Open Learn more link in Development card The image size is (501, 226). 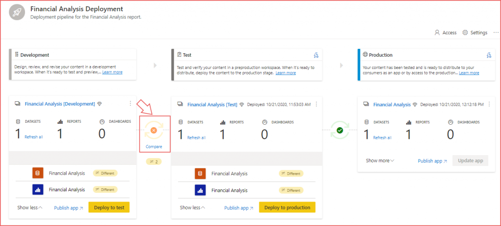[x=112, y=72]
